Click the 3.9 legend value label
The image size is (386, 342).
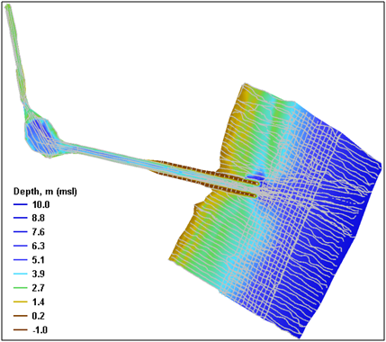38,274
